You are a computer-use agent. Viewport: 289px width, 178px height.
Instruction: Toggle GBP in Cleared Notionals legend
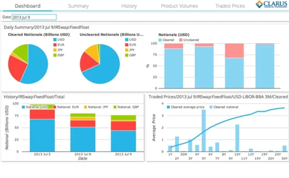click(59, 55)
